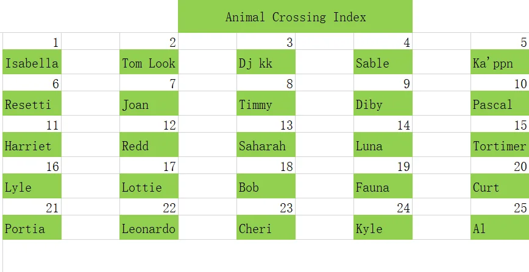
Task: Select the Resetti cell
Action: 32,103
